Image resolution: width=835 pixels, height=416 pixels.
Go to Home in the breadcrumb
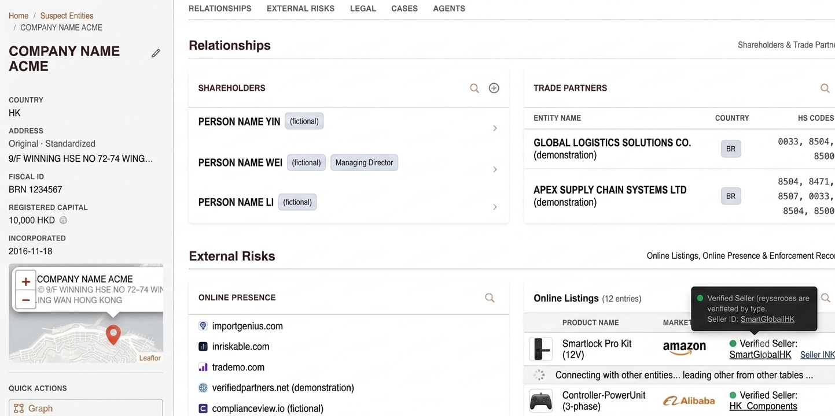[19, 16]
